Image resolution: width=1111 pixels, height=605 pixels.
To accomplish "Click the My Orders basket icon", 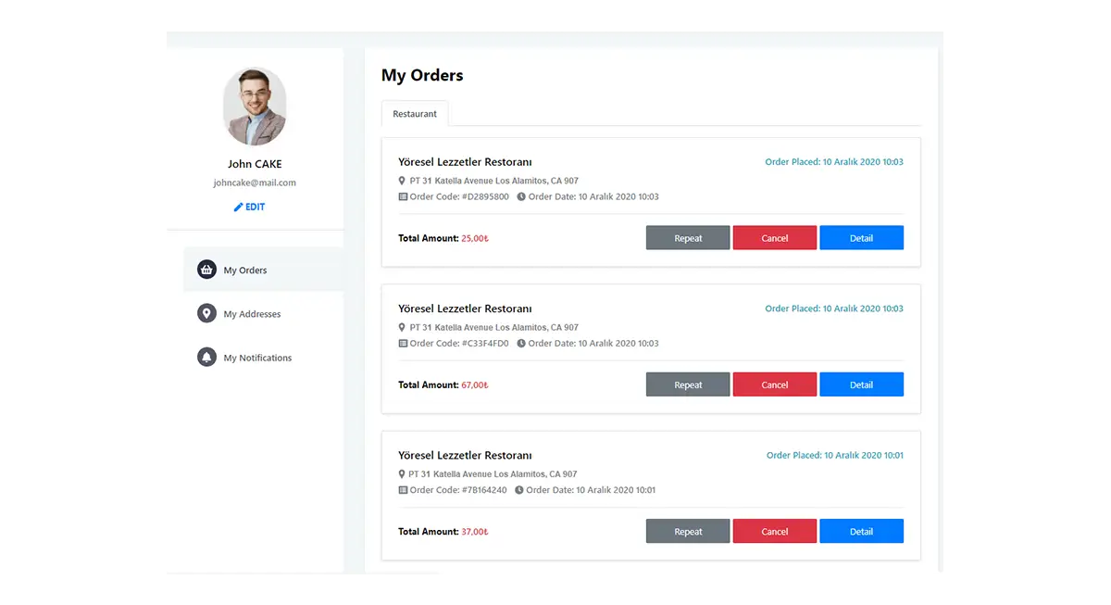I will point(207,270).
